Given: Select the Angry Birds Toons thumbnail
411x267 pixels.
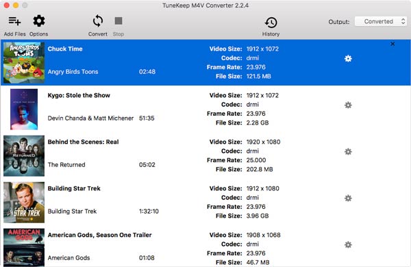Looking at the screenshot, I should (x=24, y=62).
